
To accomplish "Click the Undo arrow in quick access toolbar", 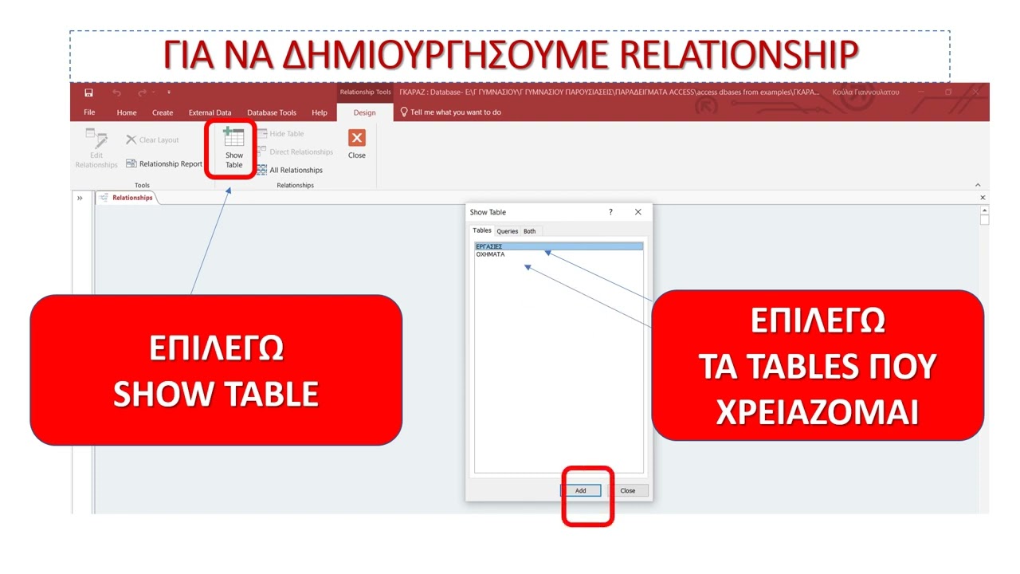I will [117, 92].
